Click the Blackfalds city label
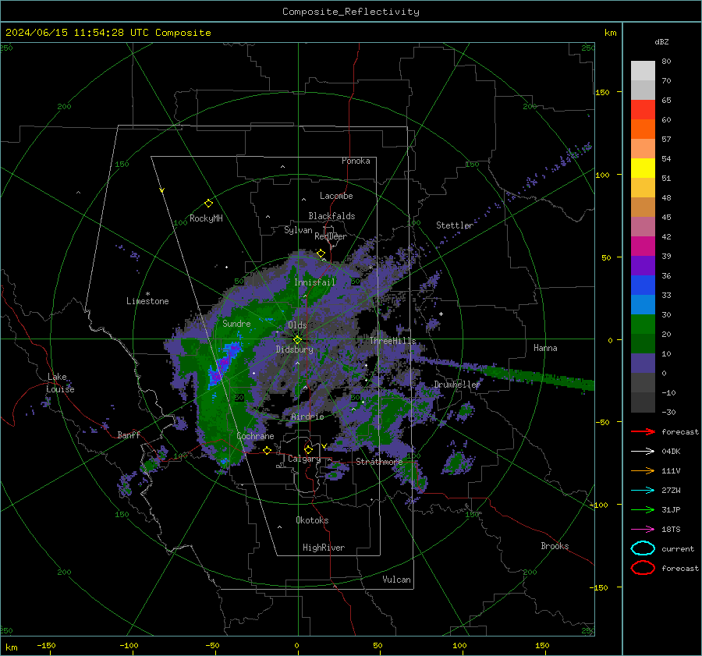 click(x=331, y=216)
